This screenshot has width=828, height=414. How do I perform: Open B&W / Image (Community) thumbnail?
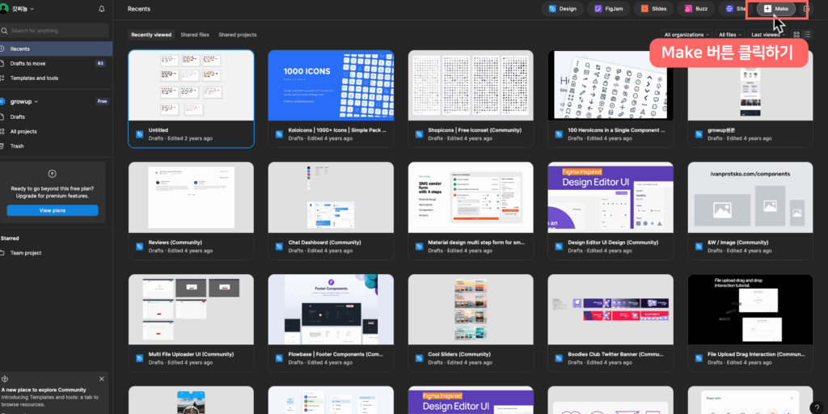point(750,197)
